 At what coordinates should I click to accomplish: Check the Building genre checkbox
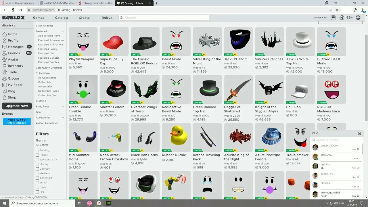(x=37, y=150)
